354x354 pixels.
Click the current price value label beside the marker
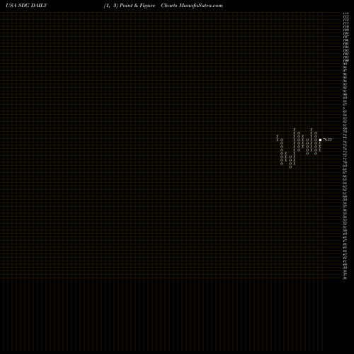coord(327,139)
